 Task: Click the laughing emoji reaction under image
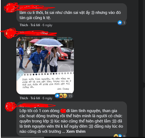(x=61, y=96)
